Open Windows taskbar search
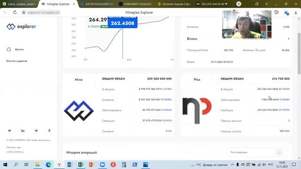Image resolution: width=301 pixels, height=169 pixels. click(x=16, y=165)
